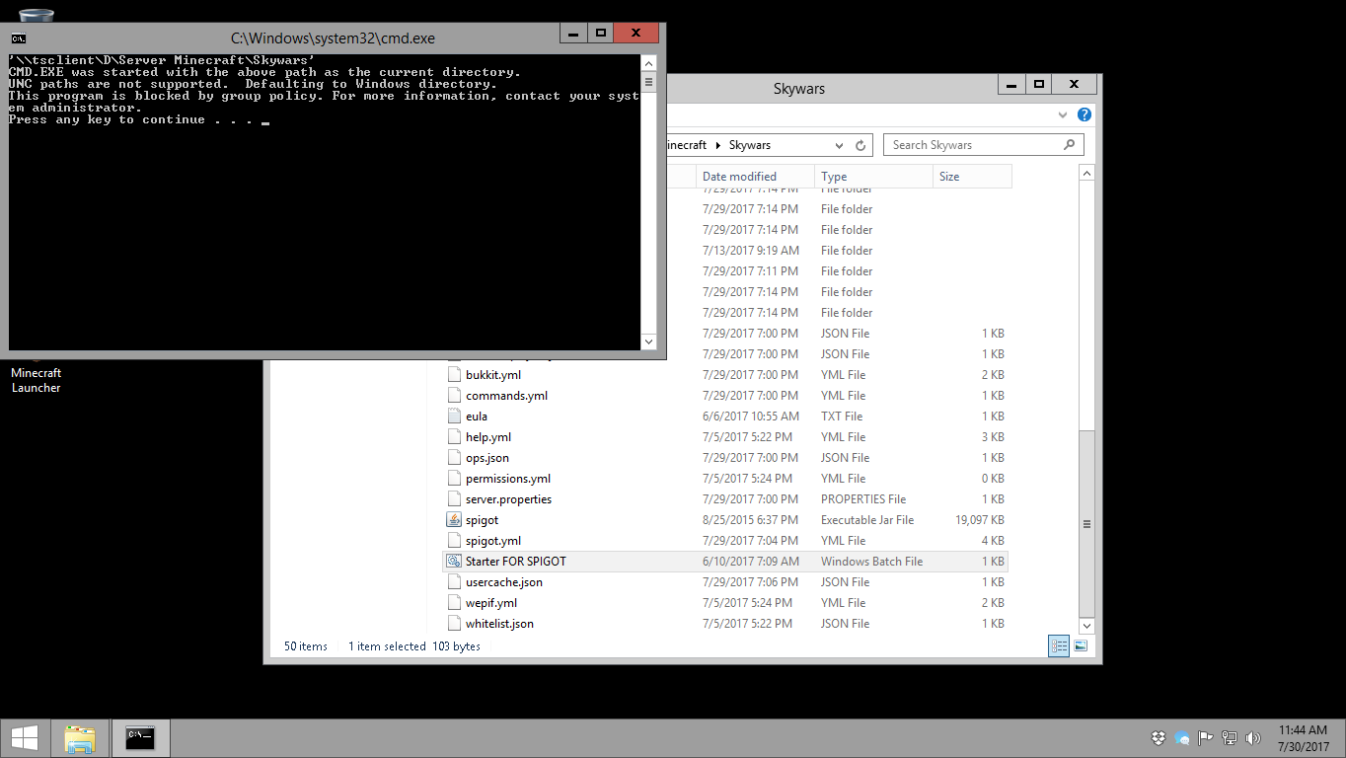This screenshot has width=1346, height=758.
Task: Open File Explorer from the taskbar
Action: 80,738
